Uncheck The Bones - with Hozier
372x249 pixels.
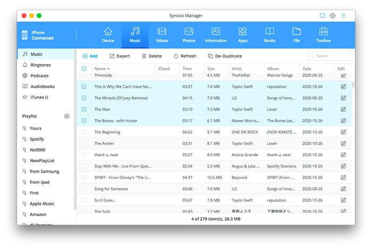point(84,121)
